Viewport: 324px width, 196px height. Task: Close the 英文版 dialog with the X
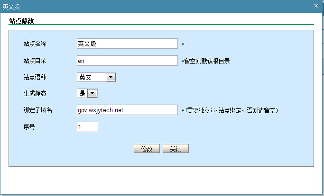[x=316, y=6]
